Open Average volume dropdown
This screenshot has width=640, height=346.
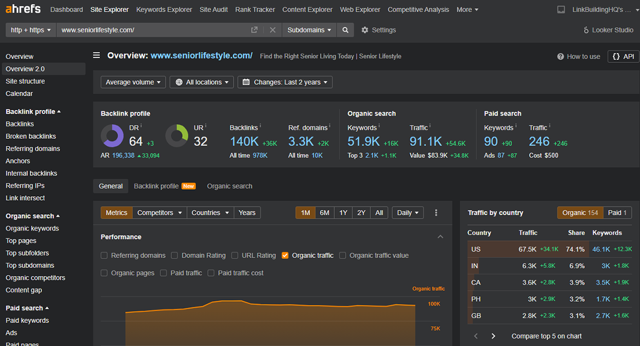[133, 82]
